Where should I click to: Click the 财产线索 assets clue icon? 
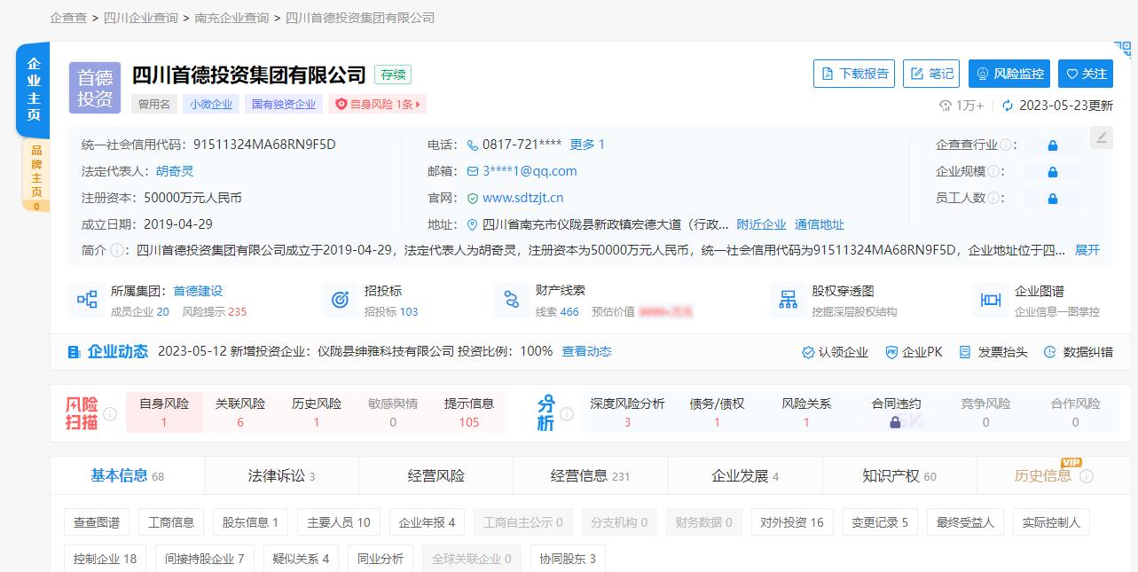[512, 300]
